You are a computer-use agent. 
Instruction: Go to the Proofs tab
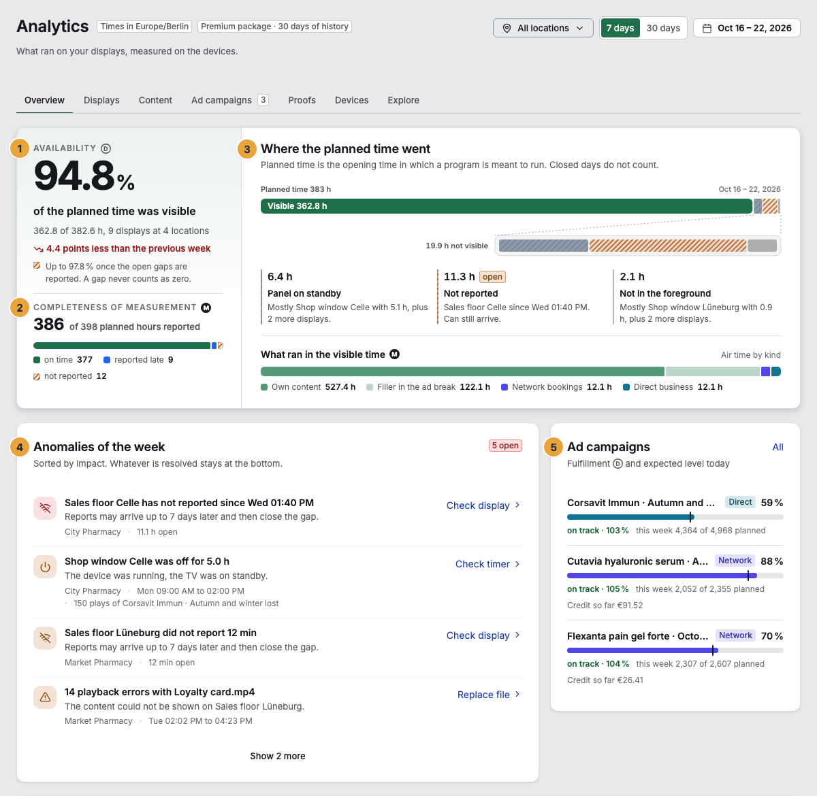(302, 100)
